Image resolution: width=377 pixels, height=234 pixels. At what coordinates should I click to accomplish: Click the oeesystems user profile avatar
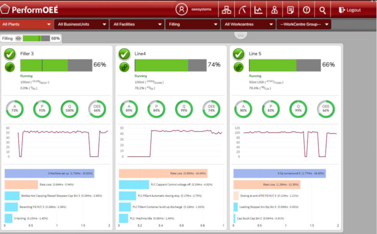pos(182,9)
